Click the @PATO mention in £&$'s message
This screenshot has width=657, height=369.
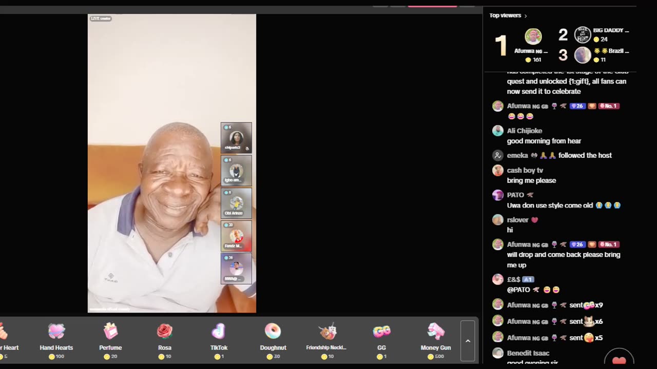pyautogui.click(x=519, y=290)
